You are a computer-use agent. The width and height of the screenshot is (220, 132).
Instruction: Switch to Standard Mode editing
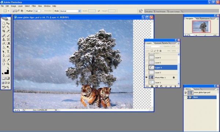[x=4, y=78]
